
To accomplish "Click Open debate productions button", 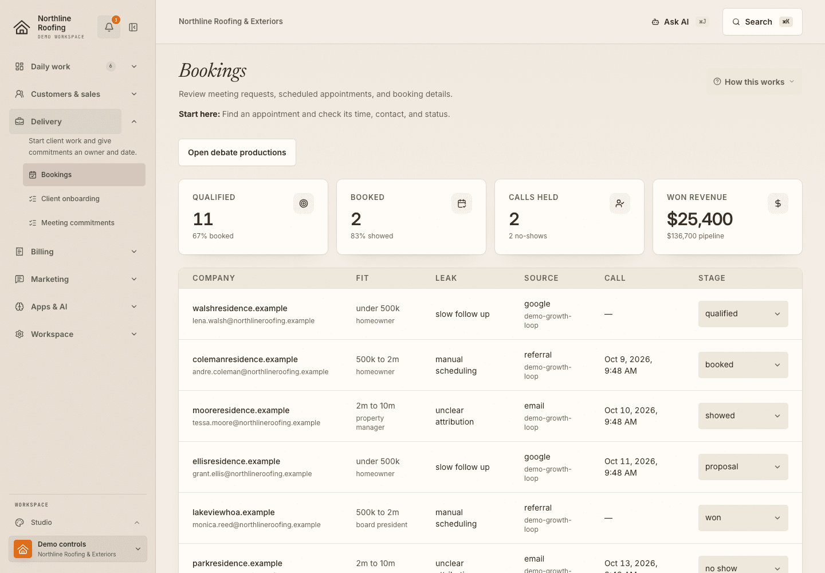I will (237, 152).
